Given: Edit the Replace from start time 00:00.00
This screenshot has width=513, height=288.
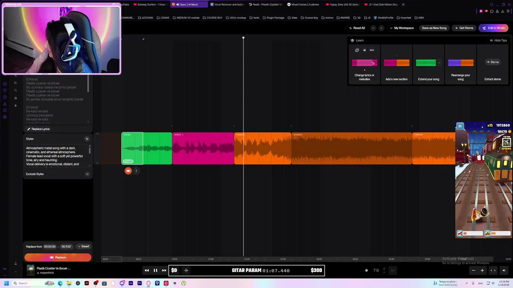Looking at the screenshot, I should [50, 246].
